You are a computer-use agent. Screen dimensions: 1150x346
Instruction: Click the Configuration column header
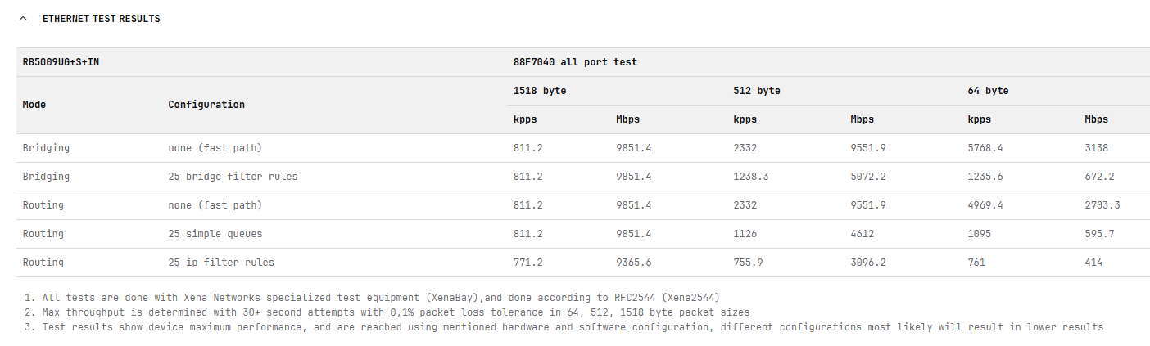[x=206, y=105]
